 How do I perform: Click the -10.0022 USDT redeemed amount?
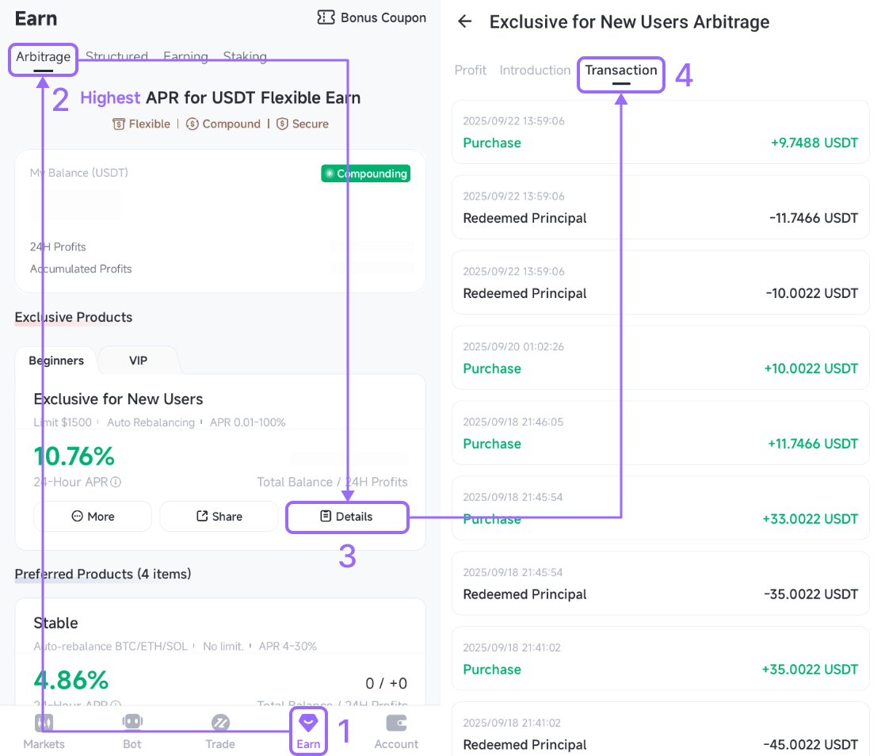(x=812, y=293)
